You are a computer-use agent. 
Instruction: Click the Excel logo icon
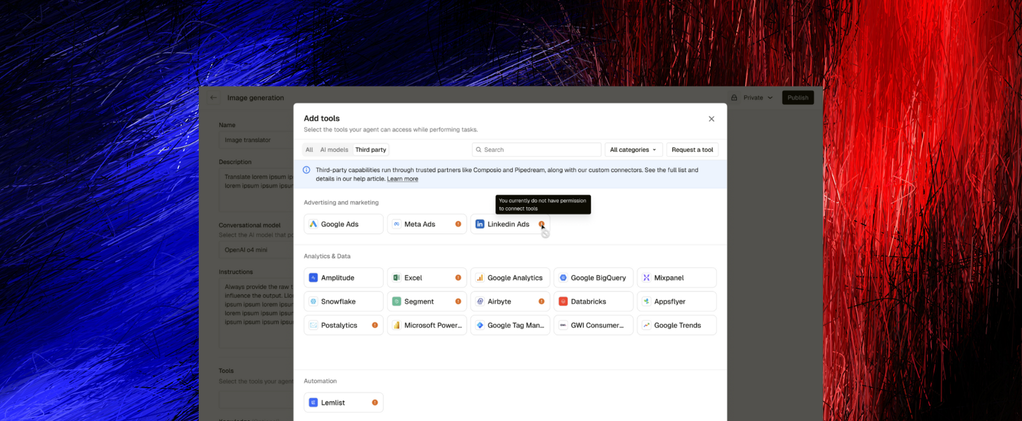pos(396,278)
